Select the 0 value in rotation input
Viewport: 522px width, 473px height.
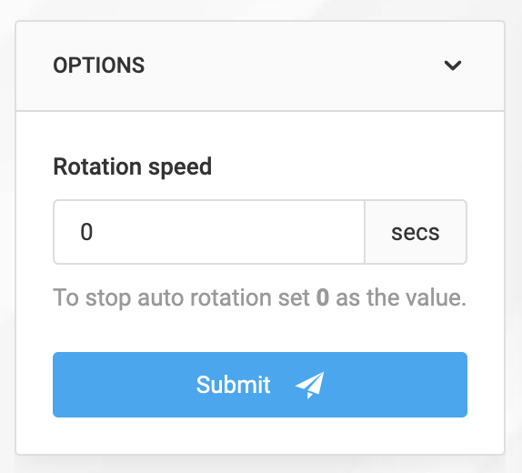[x=86, y=232]
